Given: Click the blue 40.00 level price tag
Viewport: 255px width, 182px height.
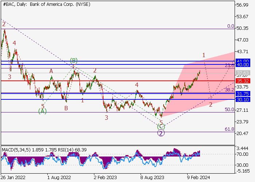Looking at the screenshot, I should pyautogui.click(x=243, y=65).
